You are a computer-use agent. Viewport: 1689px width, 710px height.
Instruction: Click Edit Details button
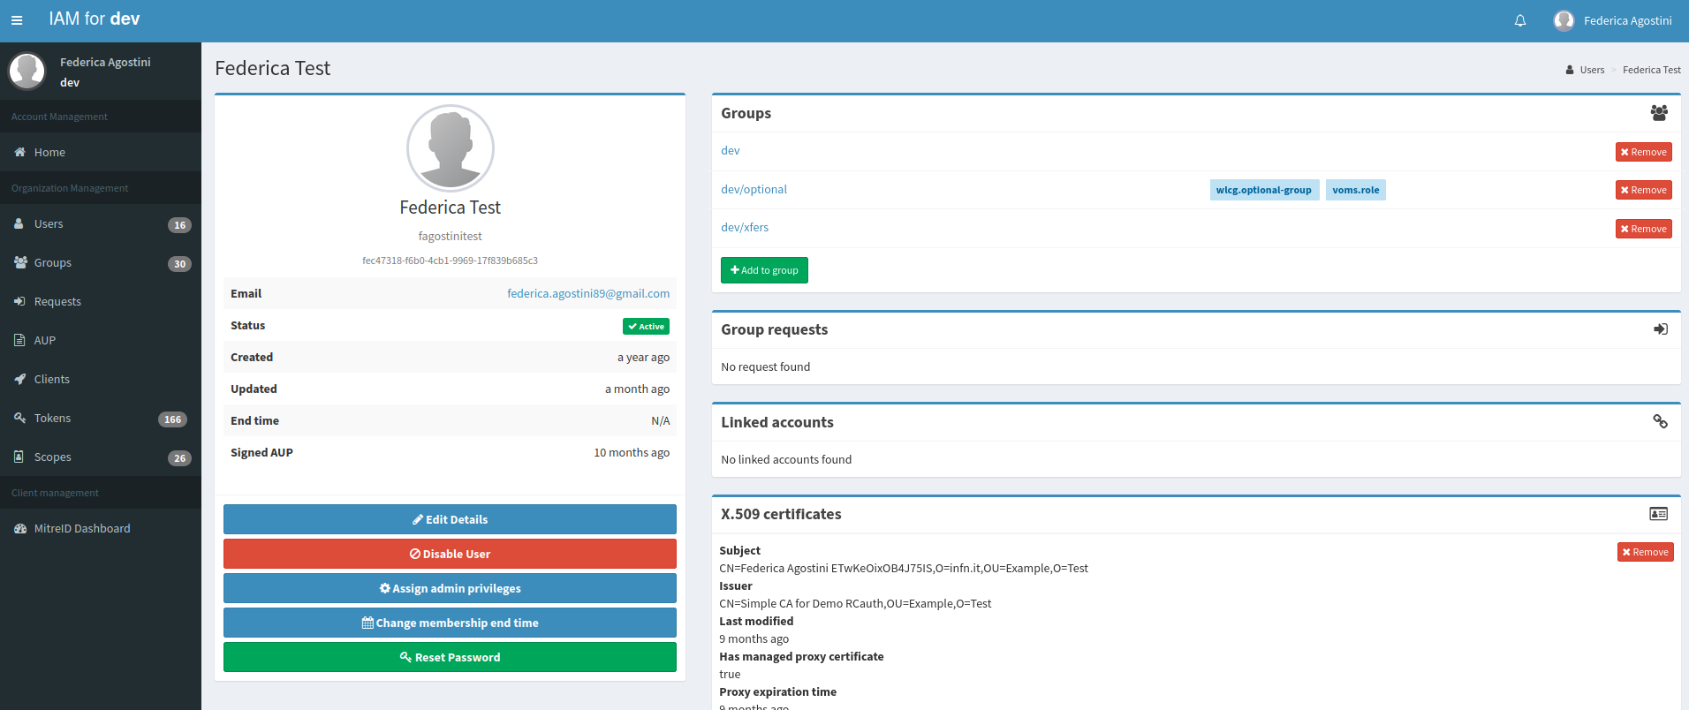(x=450, y=519)
